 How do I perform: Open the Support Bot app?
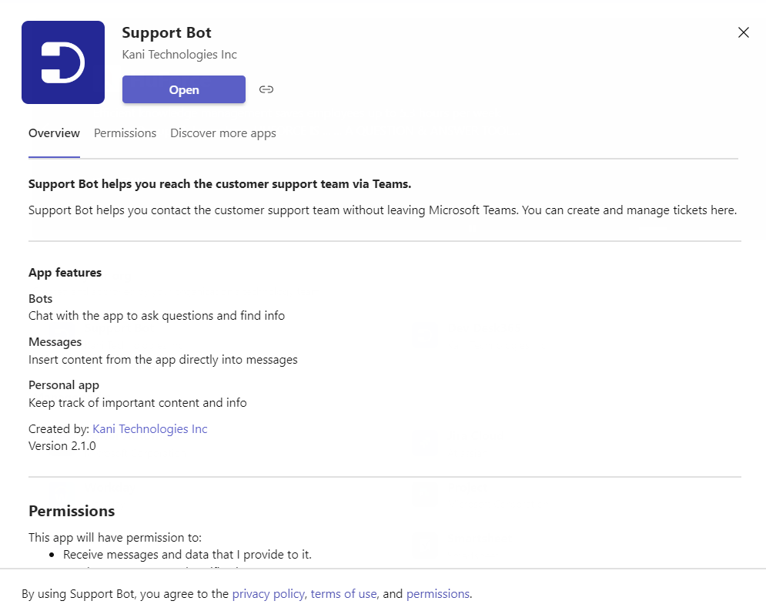[184, 89]
